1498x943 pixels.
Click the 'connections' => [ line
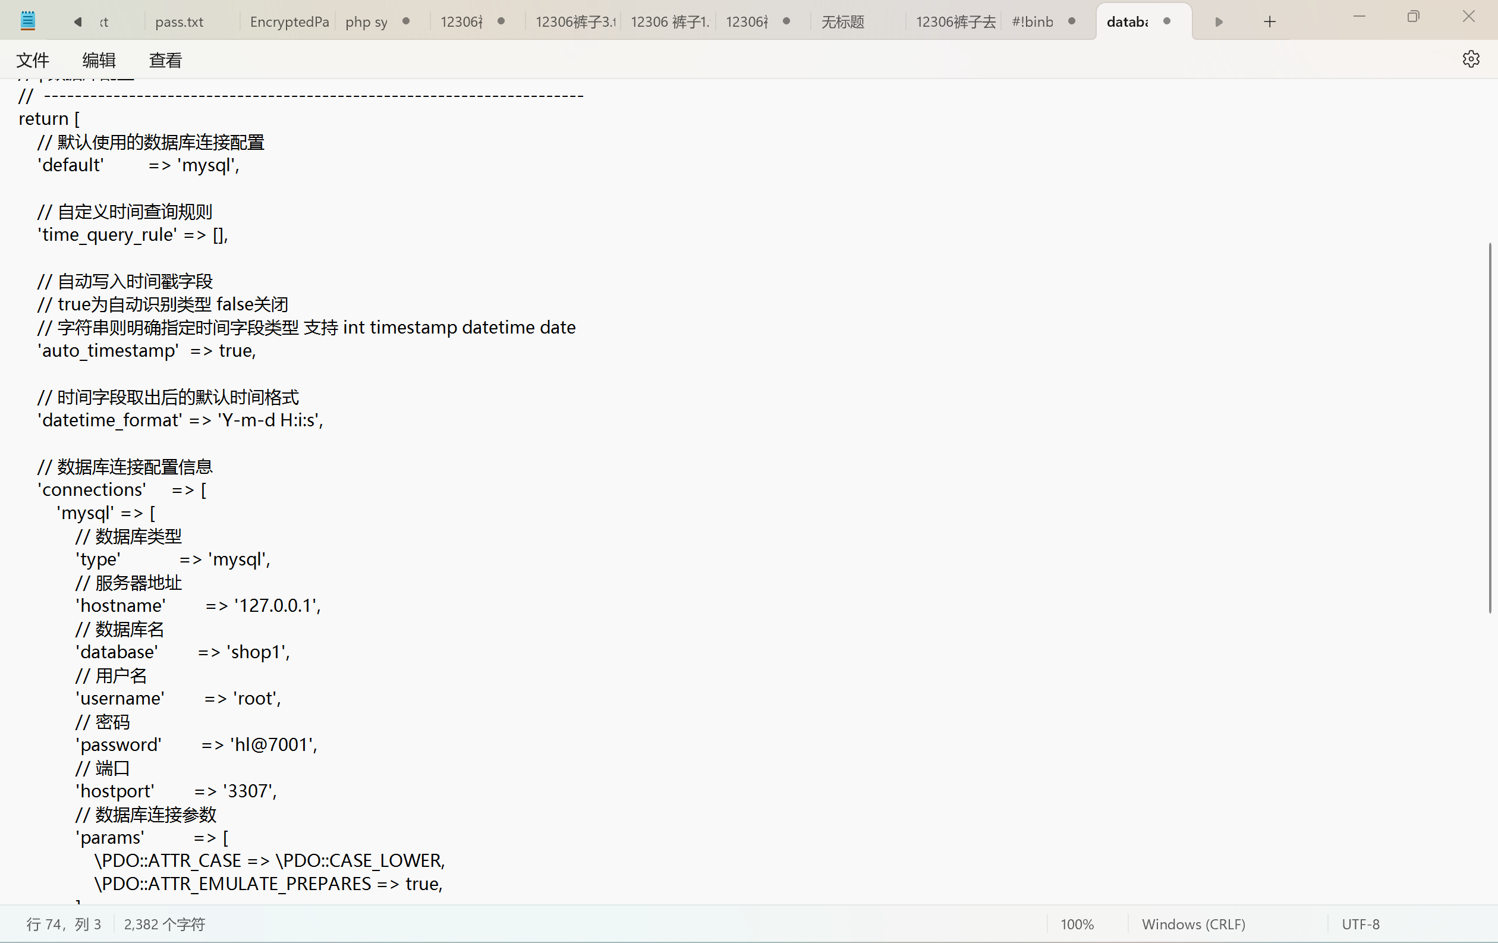pos(122,489)
